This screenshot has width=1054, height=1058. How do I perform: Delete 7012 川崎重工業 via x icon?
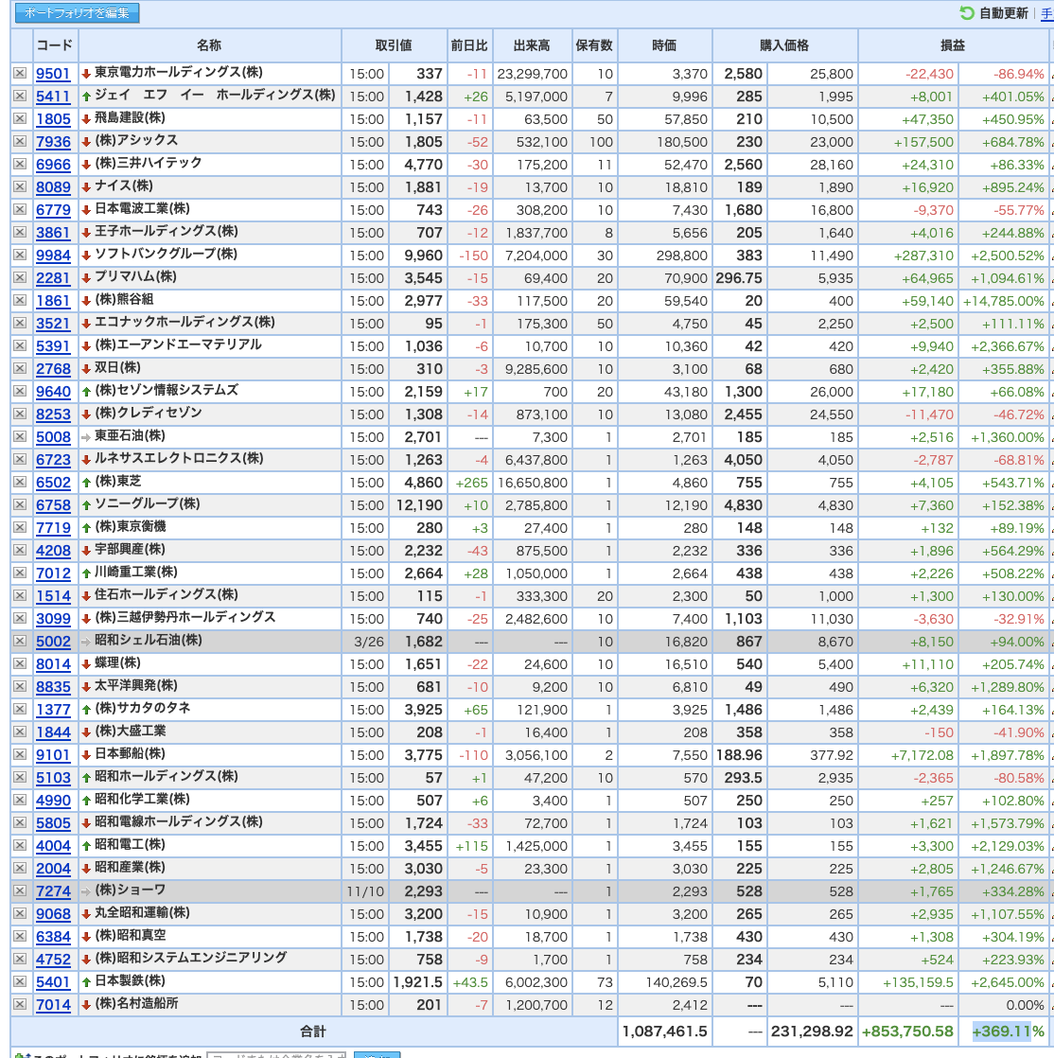(x=20, y=573)
